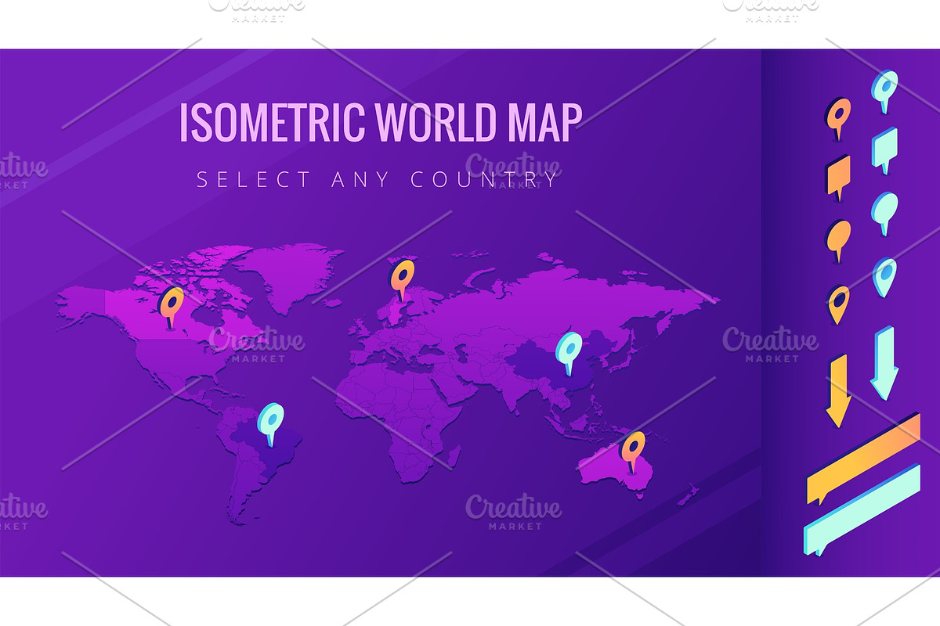This screenshot has height=626, width=940.
Task: Select the orange round speech bubble marker
Action: click(x=838, y=241)
